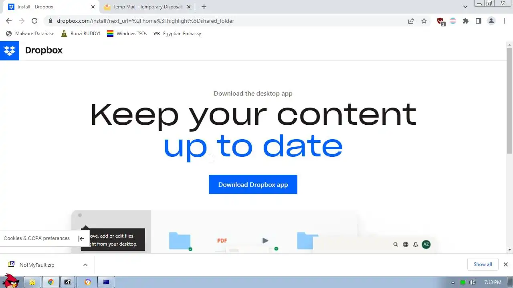Close the downloads bar
The width and height of the screenshot is (513, 288).
[x=505, y=264]
